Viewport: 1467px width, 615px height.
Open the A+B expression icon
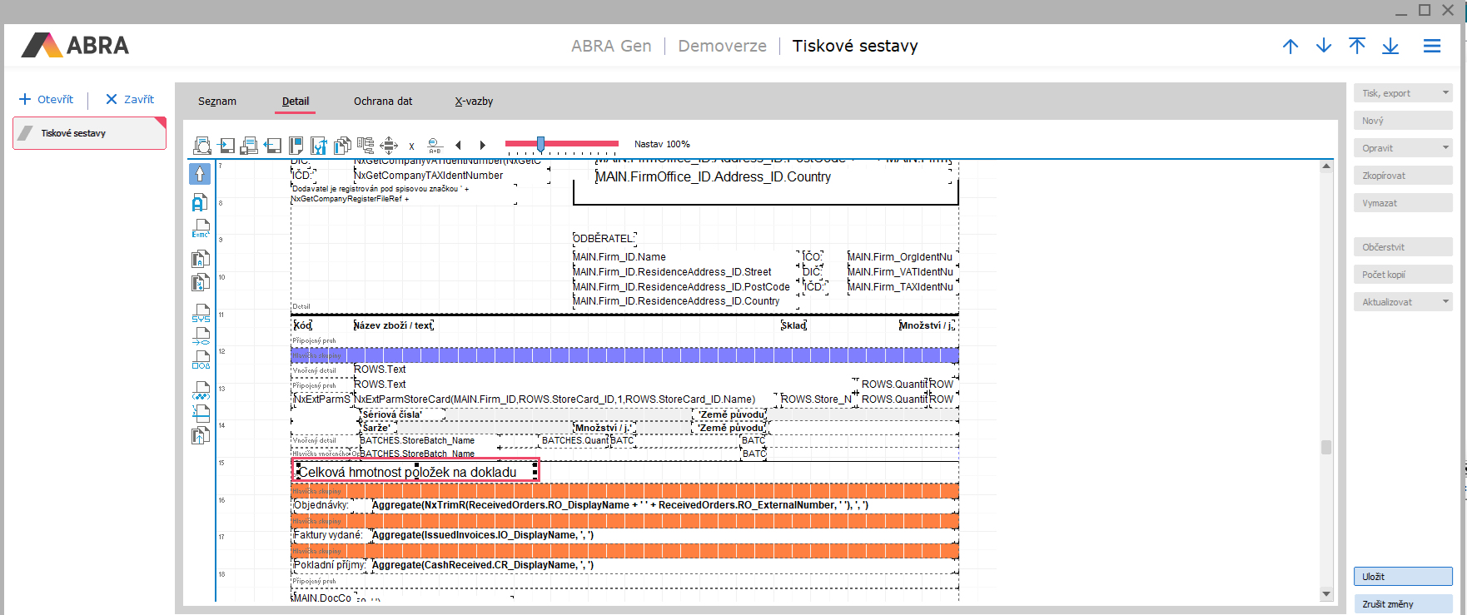tap(435, 146)
